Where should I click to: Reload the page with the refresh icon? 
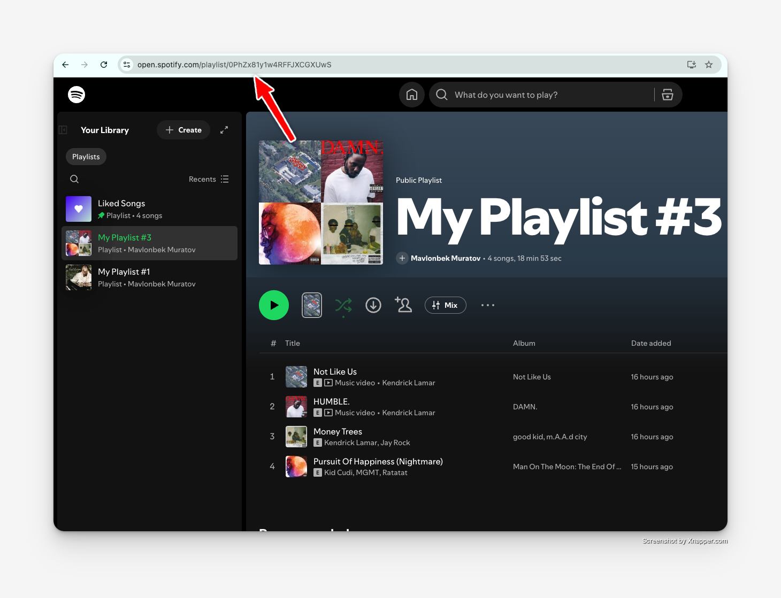click(x=104, y=65)
